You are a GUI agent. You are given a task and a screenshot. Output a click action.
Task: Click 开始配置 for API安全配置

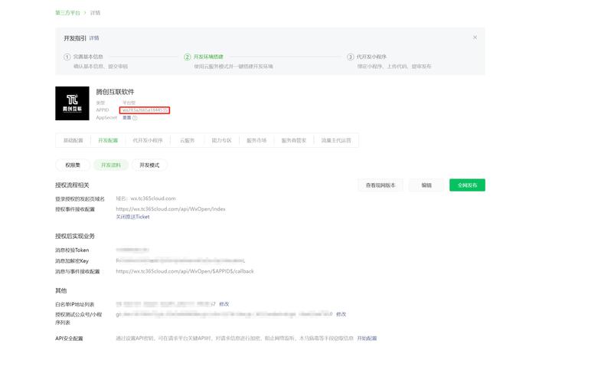367,338
